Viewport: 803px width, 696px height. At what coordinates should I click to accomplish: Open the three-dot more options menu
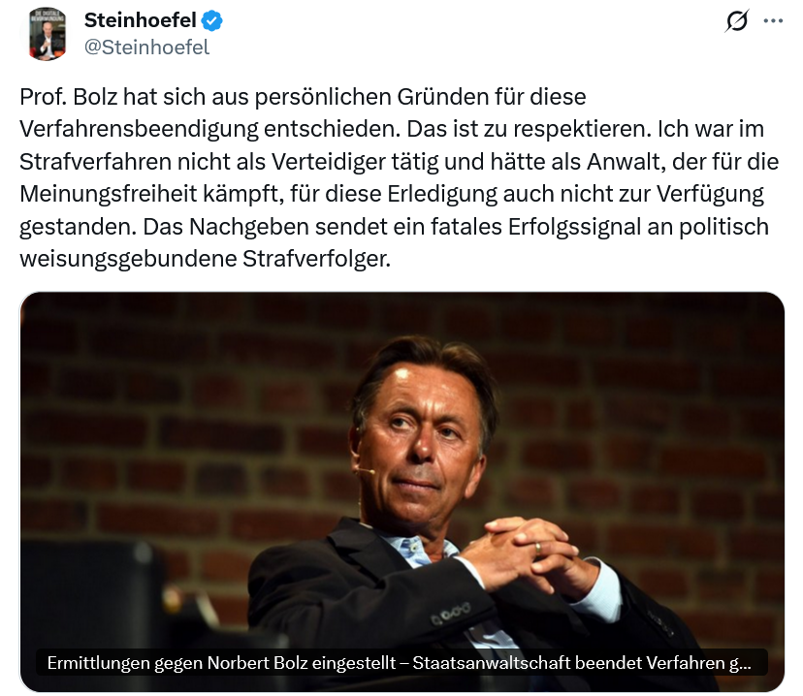(x=773, y=21)
